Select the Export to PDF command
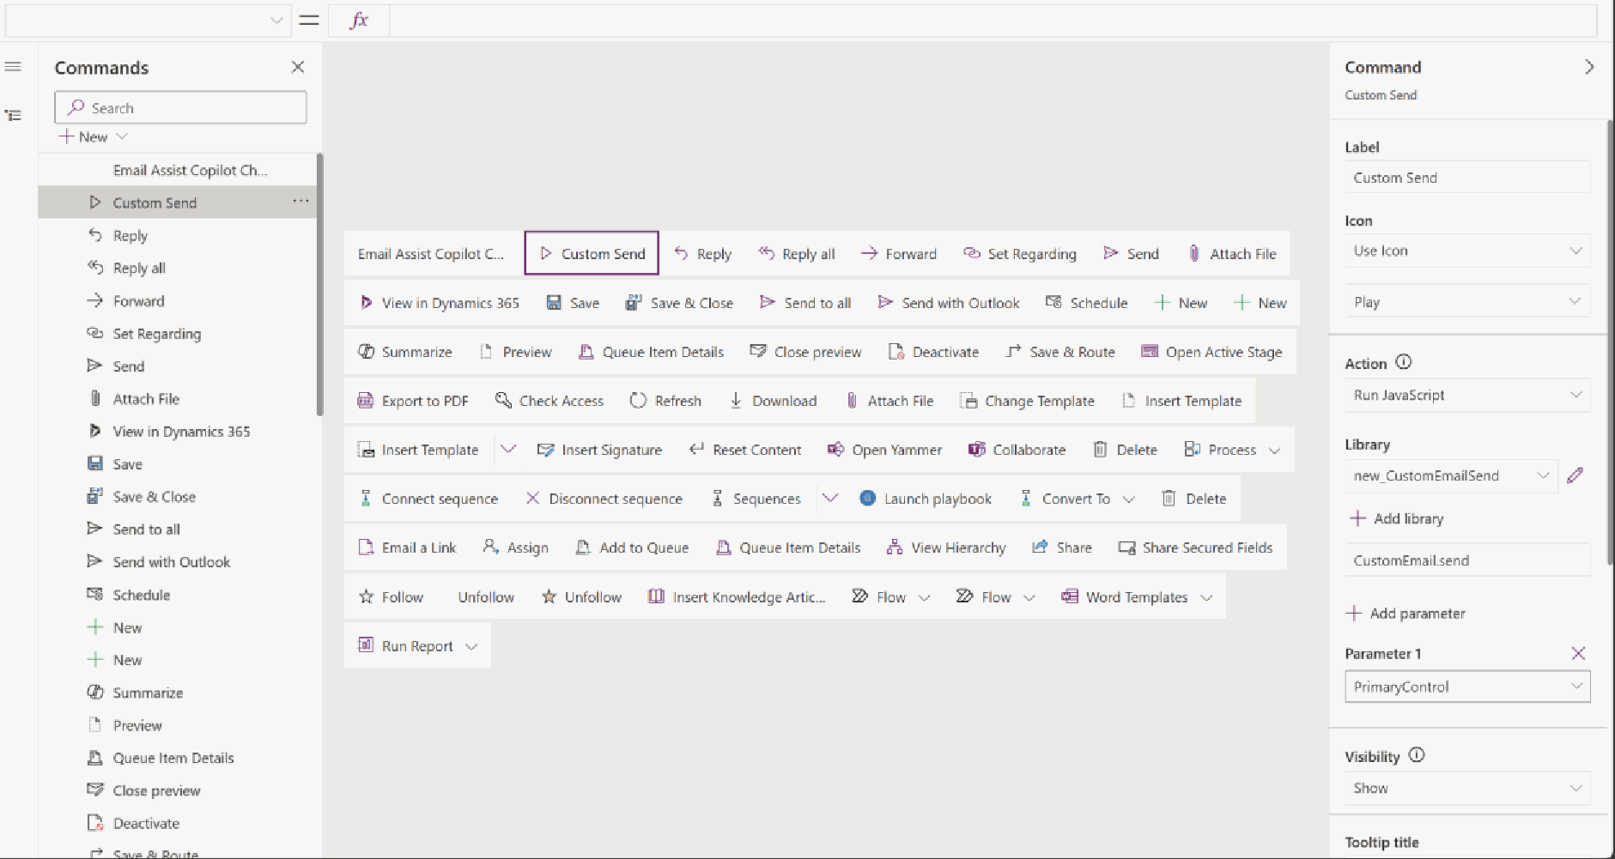This screenshot has height=859, width=1615. (x=413, y=401)
